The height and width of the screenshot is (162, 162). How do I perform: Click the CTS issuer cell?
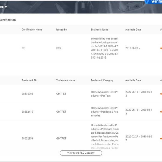59,48
